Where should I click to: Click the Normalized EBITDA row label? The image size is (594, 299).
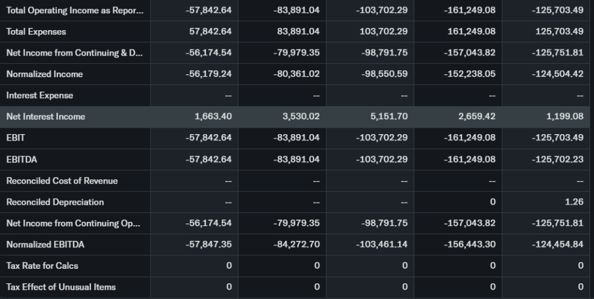tap(45, 244)
